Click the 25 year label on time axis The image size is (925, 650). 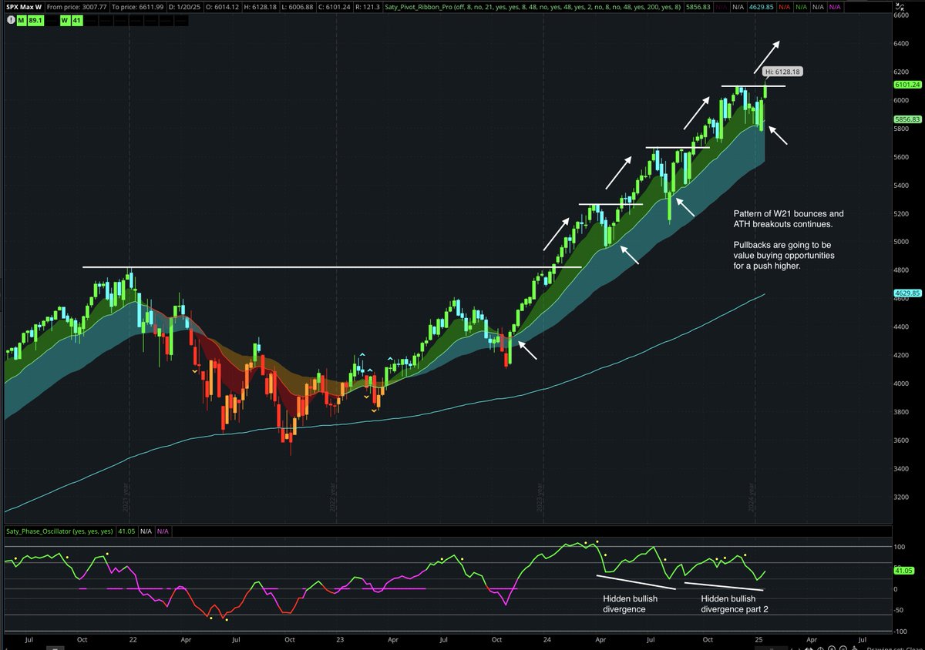pyautogui.click(x=758, y=639)
